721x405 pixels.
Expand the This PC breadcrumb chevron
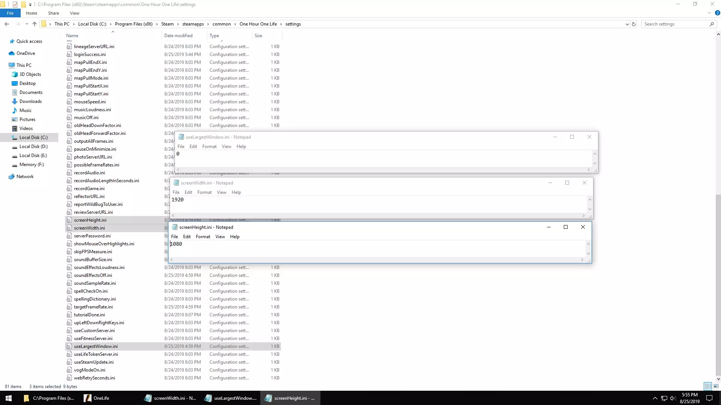(x=74, y=24)
